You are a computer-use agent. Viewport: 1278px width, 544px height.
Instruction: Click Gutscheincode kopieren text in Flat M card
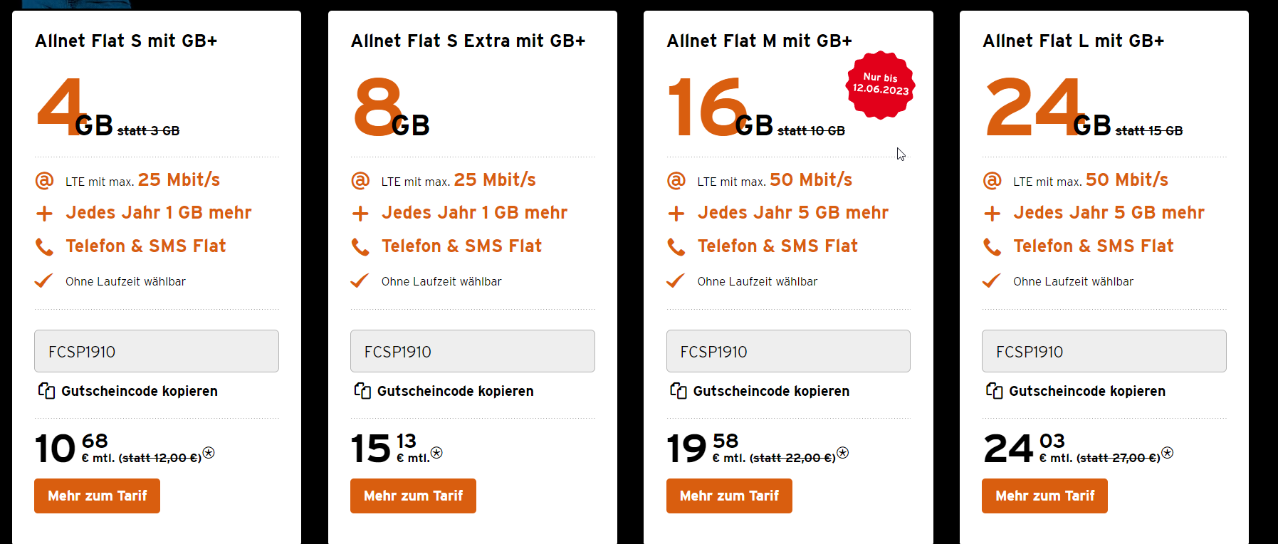(771, 391)
